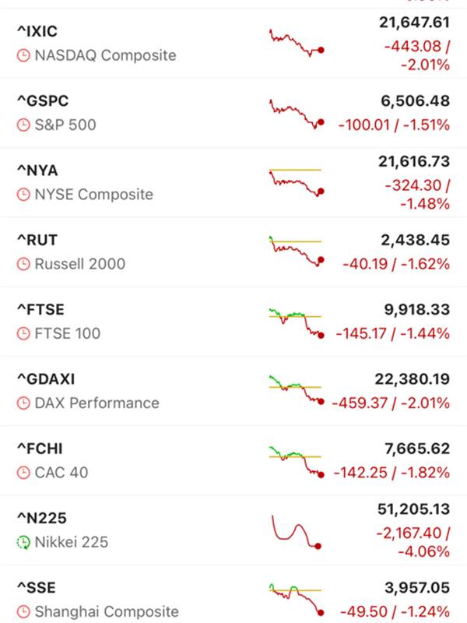Viewport: 467px width, 623px height.
Task: Click the clock icon beside DAX Performance
Action: pyautogui.click(x=23, y=403)
